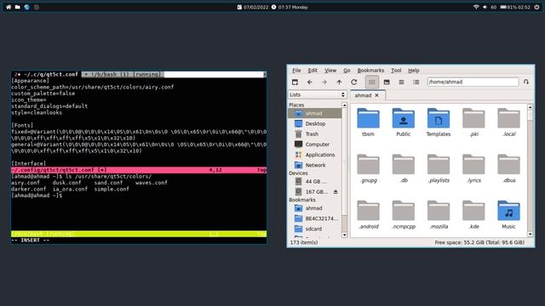This screenshot has width=545, height=306.
Task: Open the 8E4C32174... bookmark
Action: pos(315,218)
